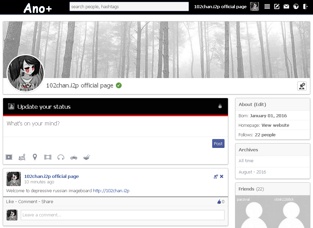The image size is (313, 228).
Task: Select the foggy forest cover photo
Action: tap(156, 49)
